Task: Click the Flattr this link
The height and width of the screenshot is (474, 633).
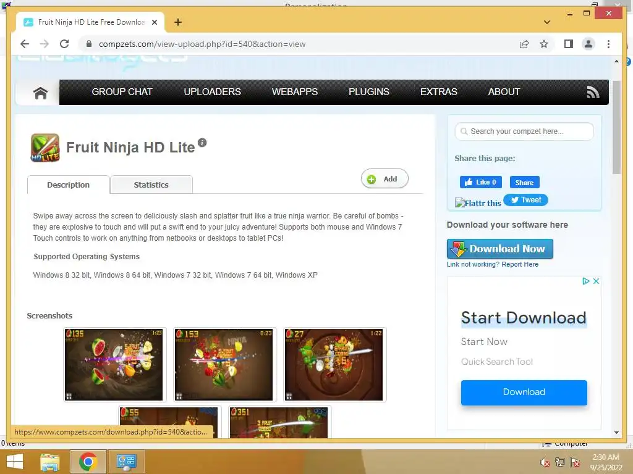Action: click(x=478, y=202)
